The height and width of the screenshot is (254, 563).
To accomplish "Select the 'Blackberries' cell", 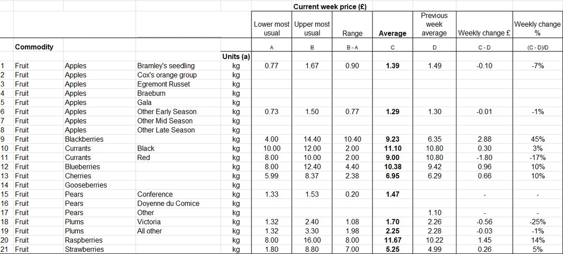I will click(84, 139).
